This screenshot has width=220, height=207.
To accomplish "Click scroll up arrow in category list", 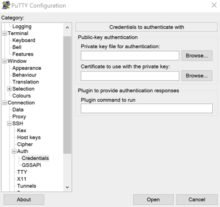I will [67, 27].
